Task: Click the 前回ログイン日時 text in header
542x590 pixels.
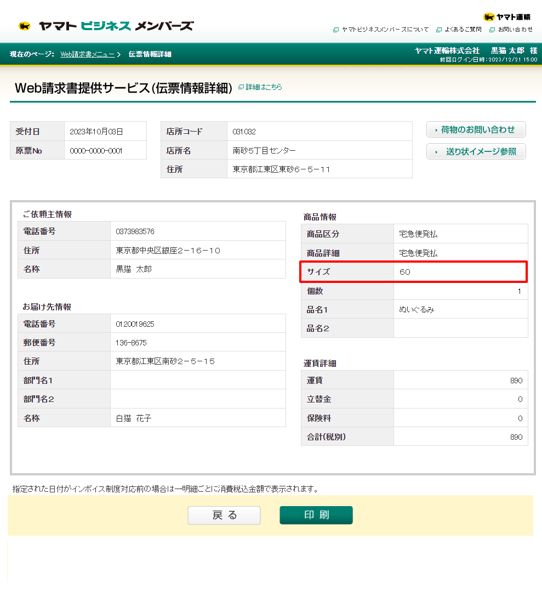Action: (x=489, y=59)
